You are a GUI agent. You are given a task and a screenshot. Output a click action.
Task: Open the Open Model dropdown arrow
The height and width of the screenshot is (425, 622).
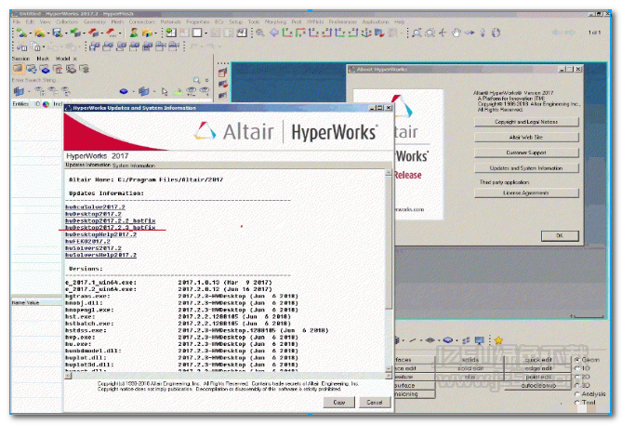coord(47,33)
